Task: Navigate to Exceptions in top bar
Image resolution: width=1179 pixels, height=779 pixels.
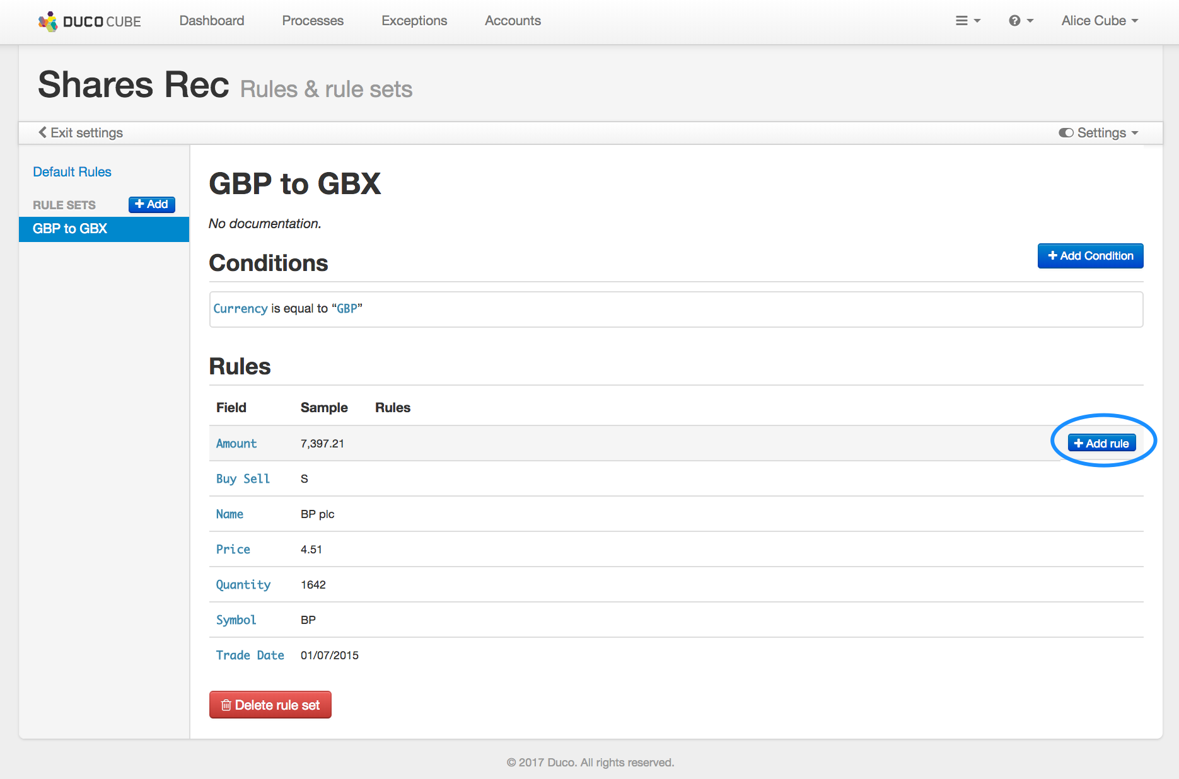Action: coord(414,21)
